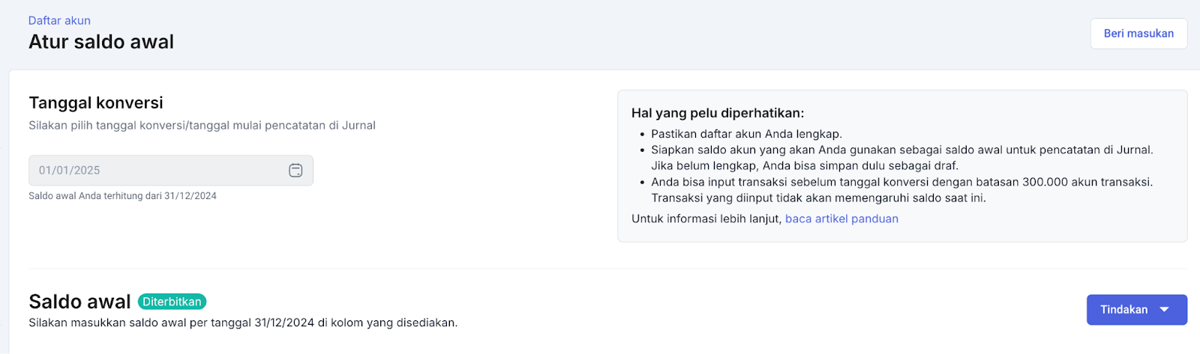Click the Siapkan saldo akun bullet text

pos(901,150)
